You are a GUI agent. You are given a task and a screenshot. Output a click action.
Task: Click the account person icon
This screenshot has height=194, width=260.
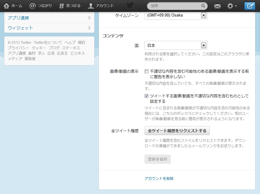(x=91, y=6)
